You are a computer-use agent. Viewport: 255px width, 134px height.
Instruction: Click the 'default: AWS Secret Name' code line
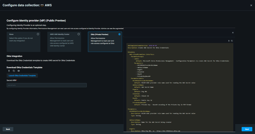[x=144, y=87]
